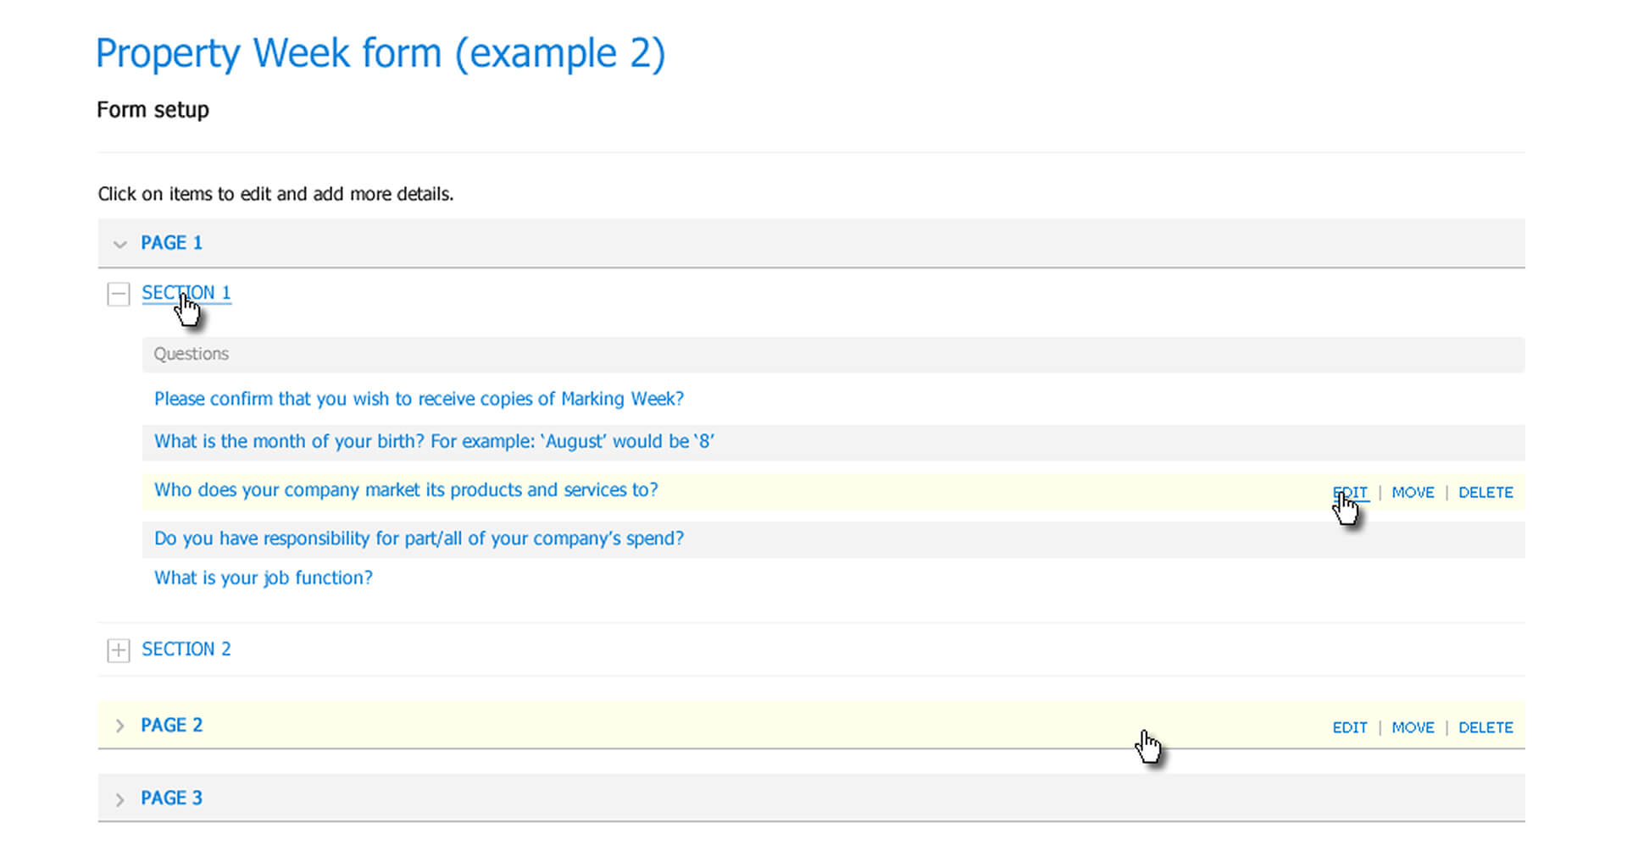Click EDIT on the Page 2 row
This screenshot has height=867, width=1627.
click(1350, 728)
